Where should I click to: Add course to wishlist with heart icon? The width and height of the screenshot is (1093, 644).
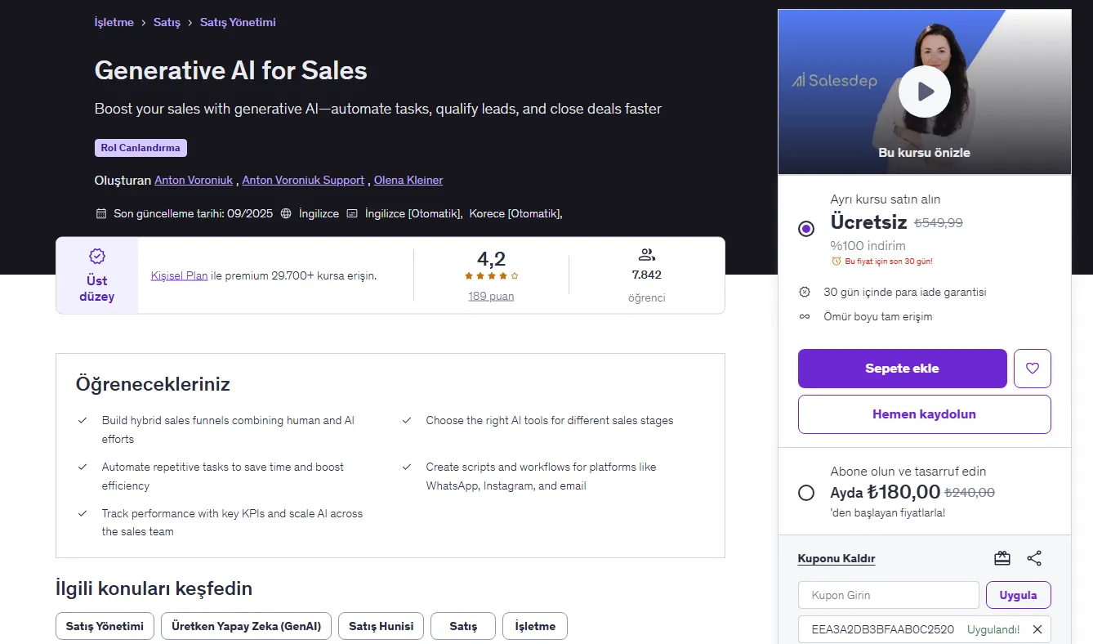(1033, 369)
